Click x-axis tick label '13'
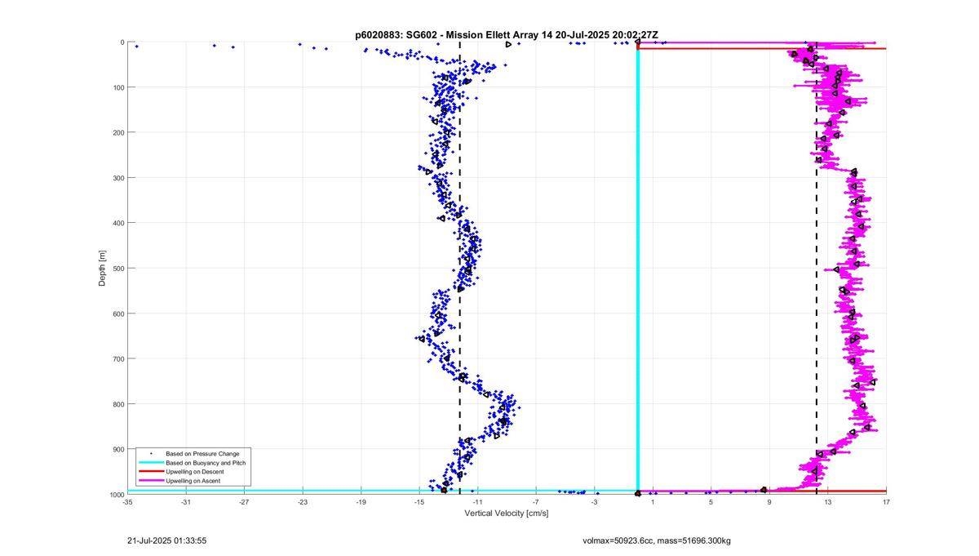979x556 pixels. click(x=827, y=502)
